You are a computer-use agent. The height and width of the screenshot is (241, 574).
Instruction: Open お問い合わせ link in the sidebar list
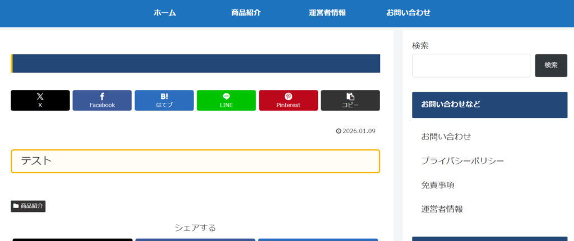(446, 136)
